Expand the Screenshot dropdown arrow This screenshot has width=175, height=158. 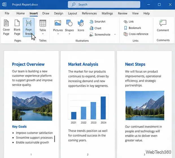[115, 34]
